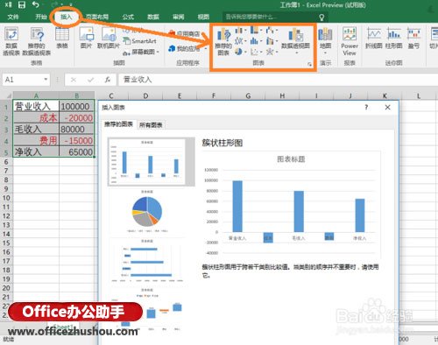Click the pie chart icon in Charts group
This screenshot has height=345, width=438.
tap(239, 52)
